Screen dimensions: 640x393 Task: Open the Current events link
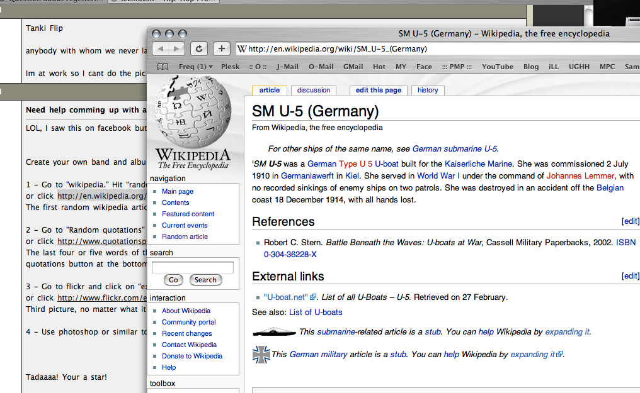(x=185, y=226)
